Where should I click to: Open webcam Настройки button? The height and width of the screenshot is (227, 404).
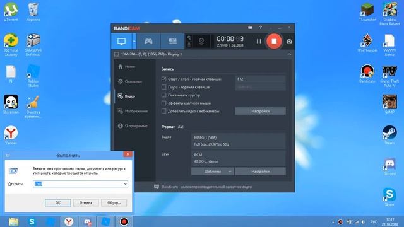tap(260, 111)
